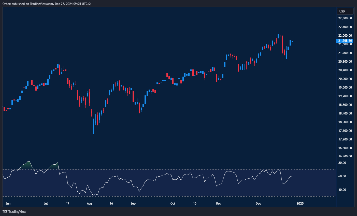357x216 pixels.
Task: Click the current price label 21,768.30
Action: click(345, 41)
